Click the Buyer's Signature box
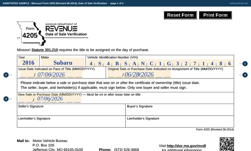This screenshot has width=251, height=151. pos(180,110)
